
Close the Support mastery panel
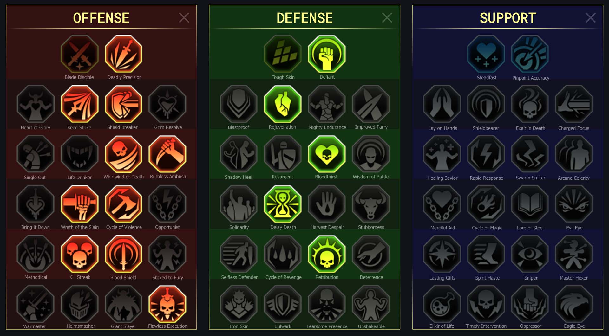(590, 18)
